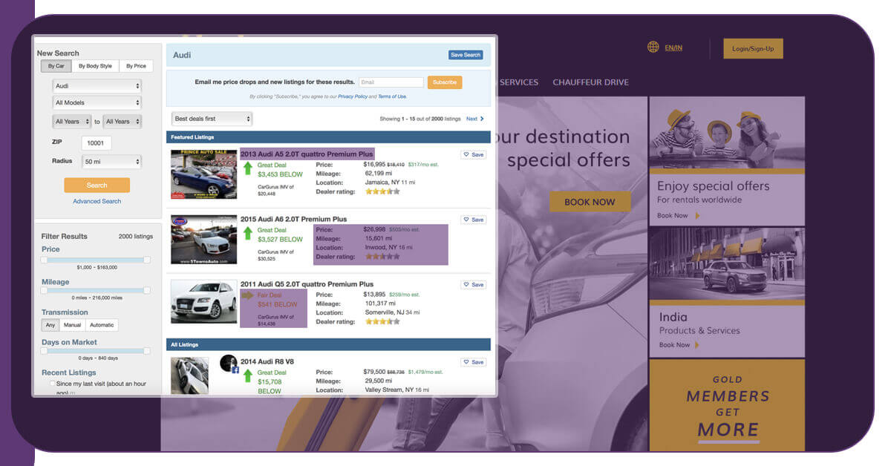Click the Login/Sign-Up button
This screenshot has height=466, width=891.
(753, 49)
